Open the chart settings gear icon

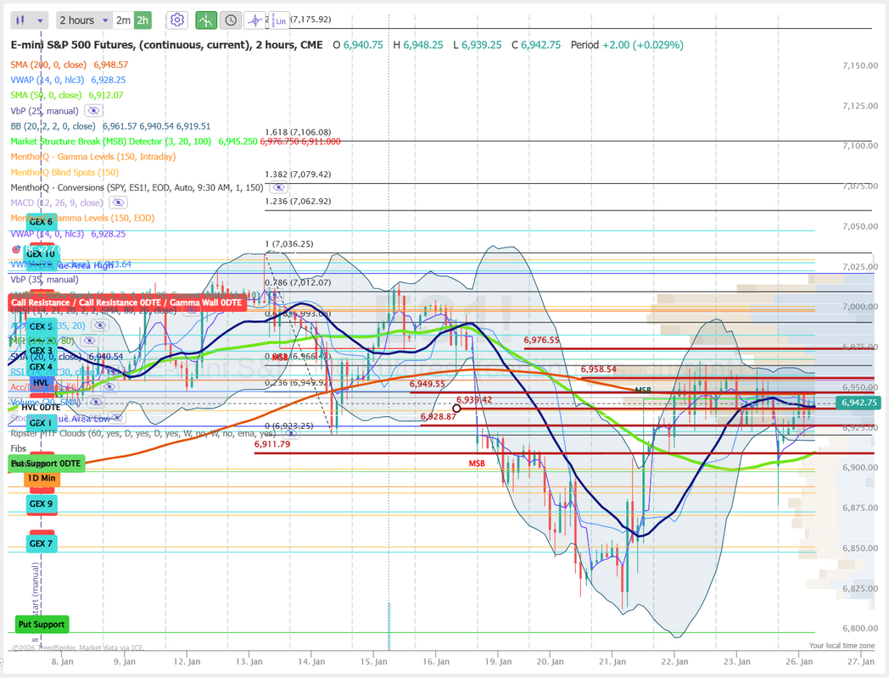pos(176,20)
